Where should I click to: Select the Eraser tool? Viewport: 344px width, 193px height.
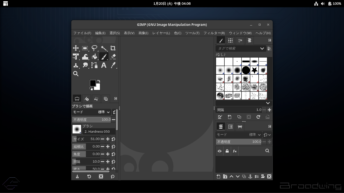click(x=113, y=57)
